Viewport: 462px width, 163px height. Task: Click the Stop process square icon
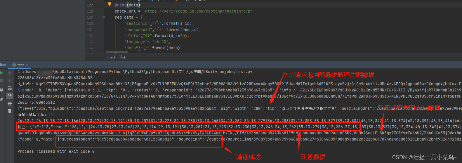coord(1,80)
